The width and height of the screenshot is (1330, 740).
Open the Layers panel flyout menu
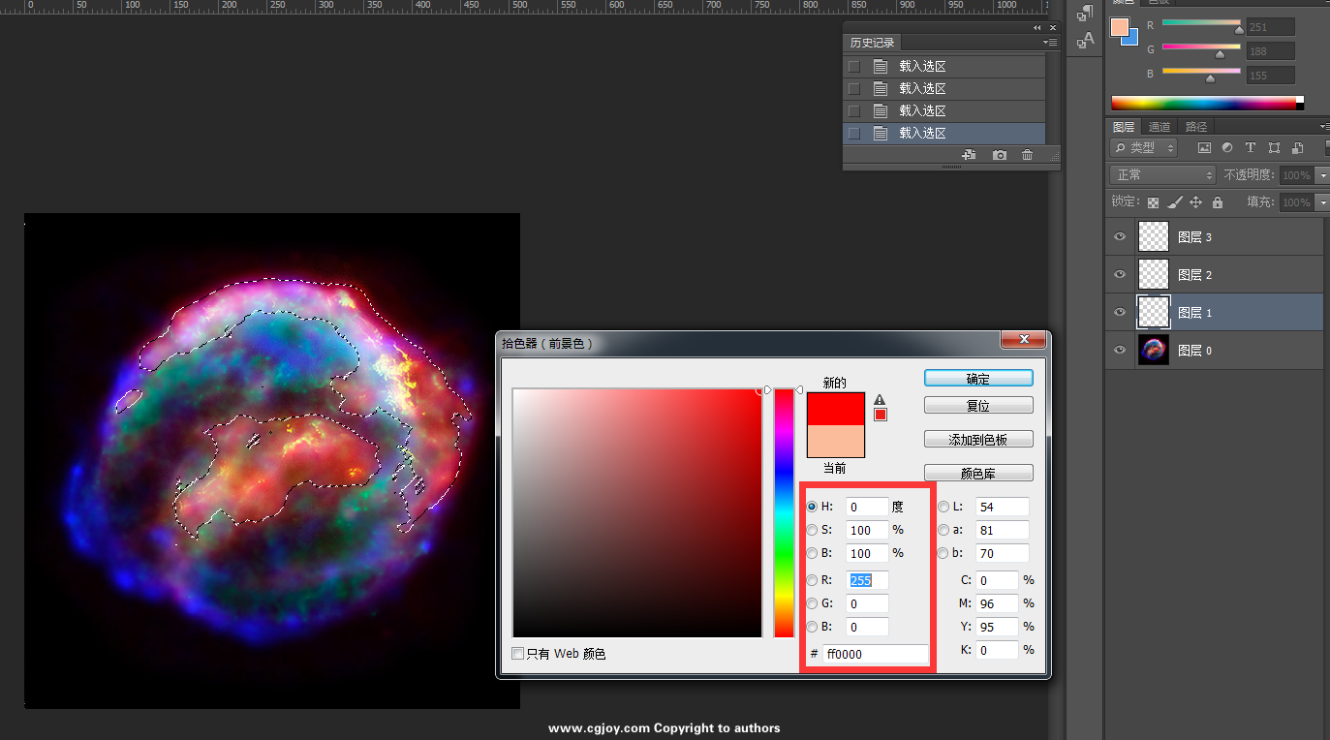tap(1324, 127)
